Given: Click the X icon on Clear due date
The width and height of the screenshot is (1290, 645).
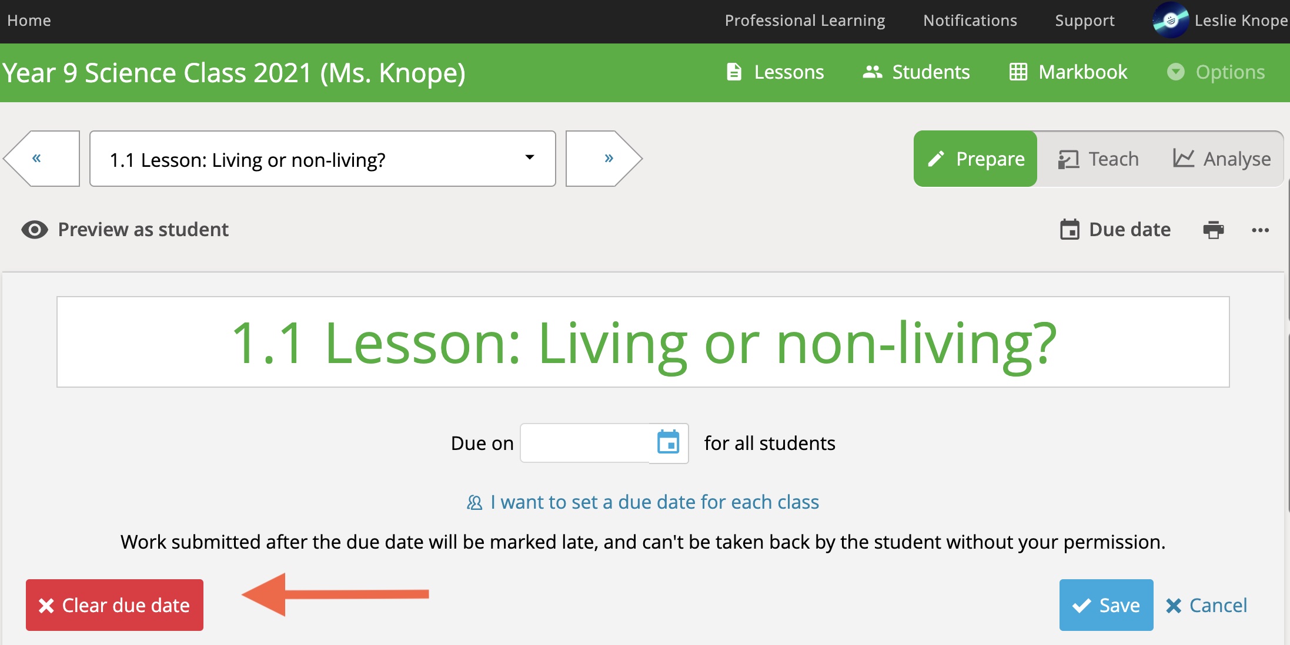Looking at the screenshot, I should coord(46,606).
